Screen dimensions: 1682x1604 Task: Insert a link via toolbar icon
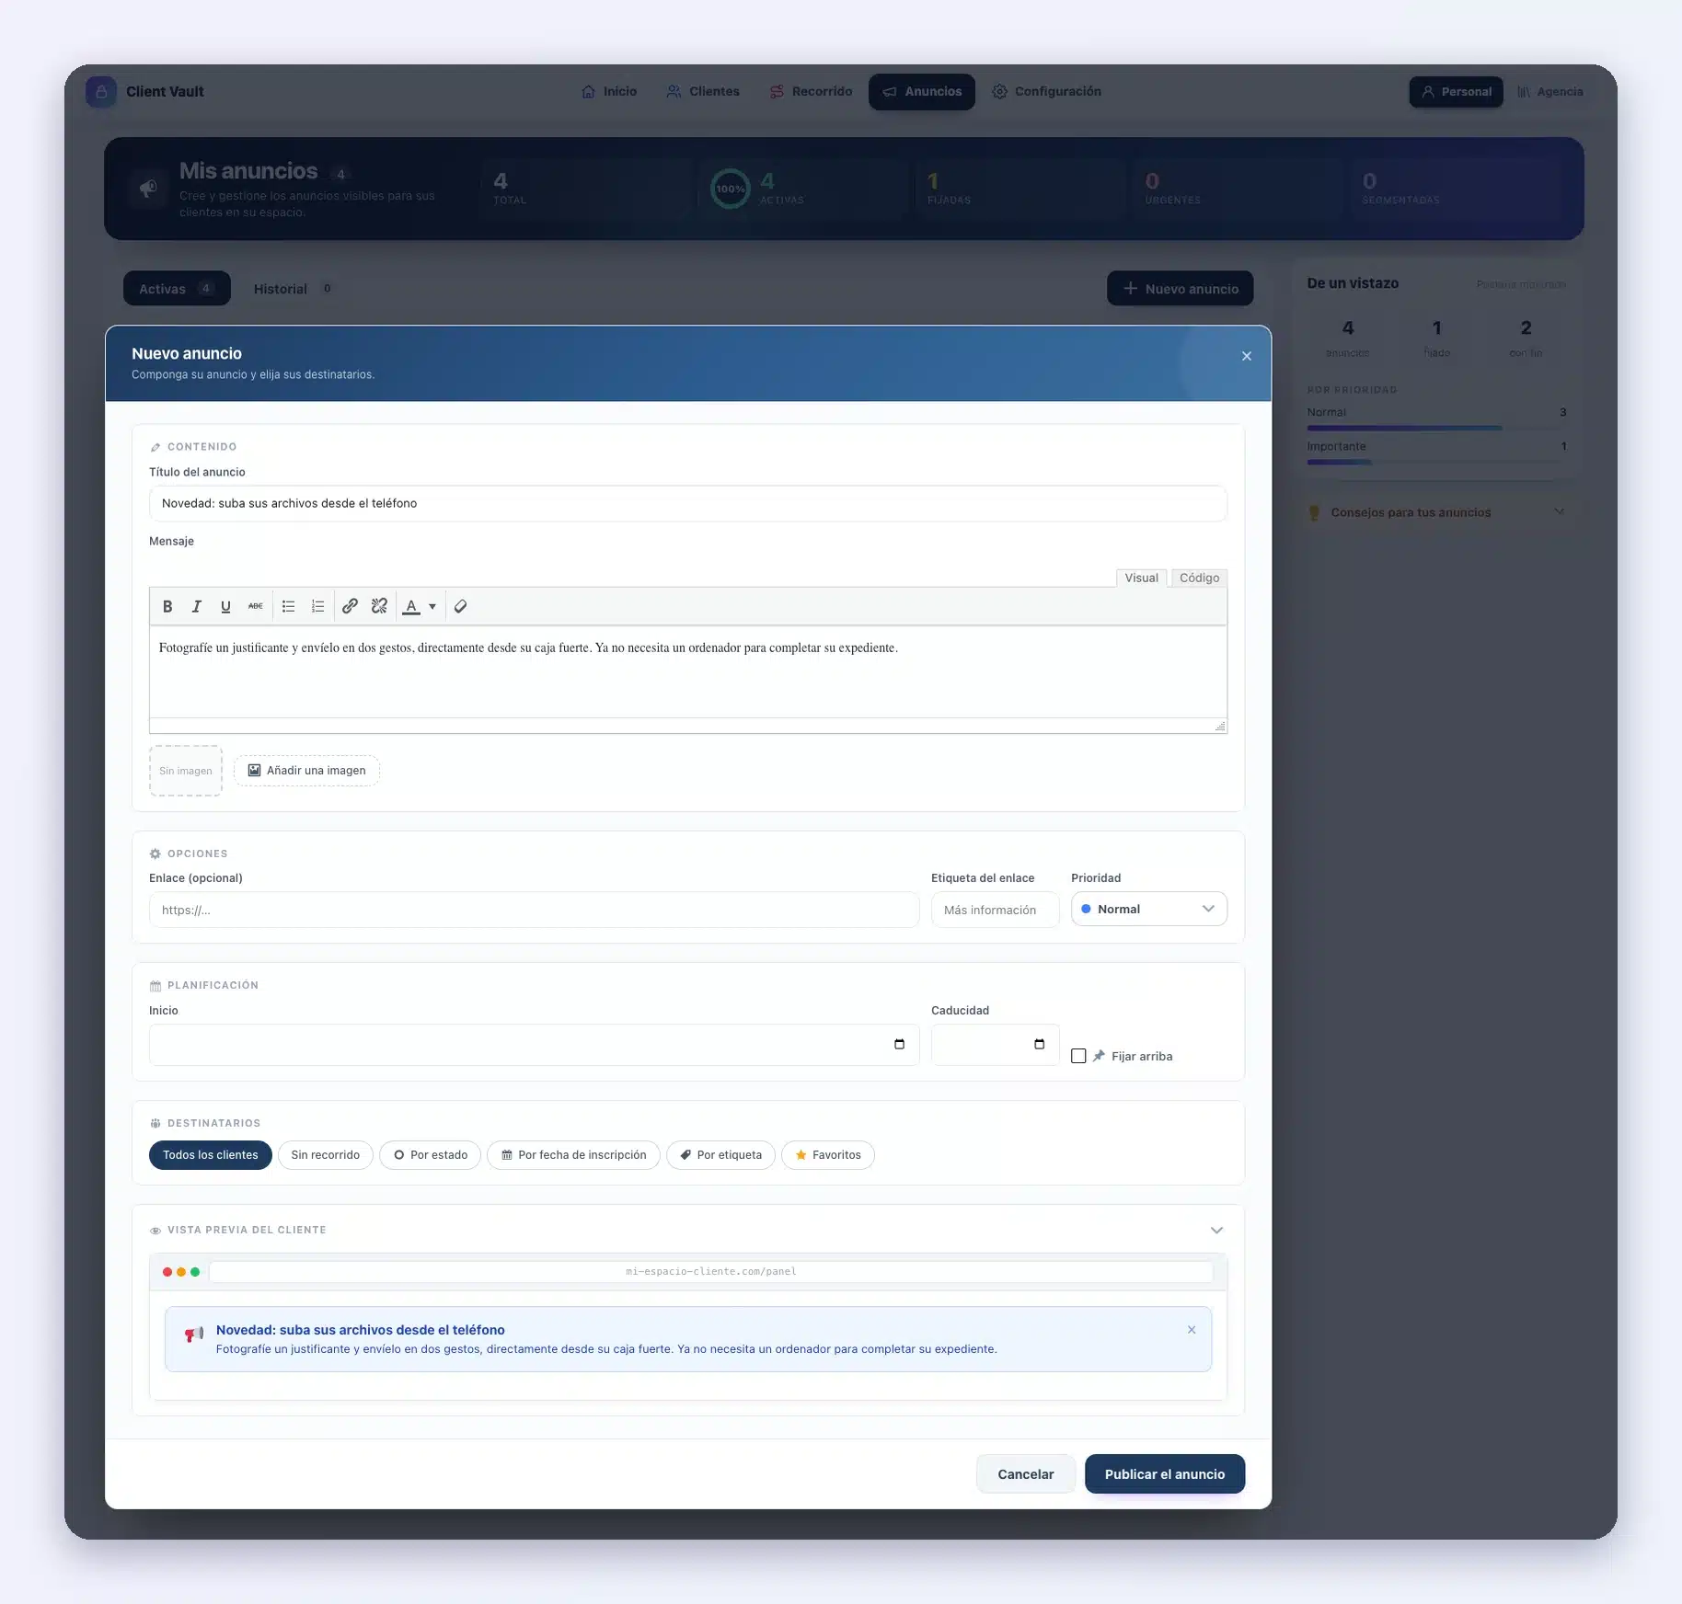350,606
